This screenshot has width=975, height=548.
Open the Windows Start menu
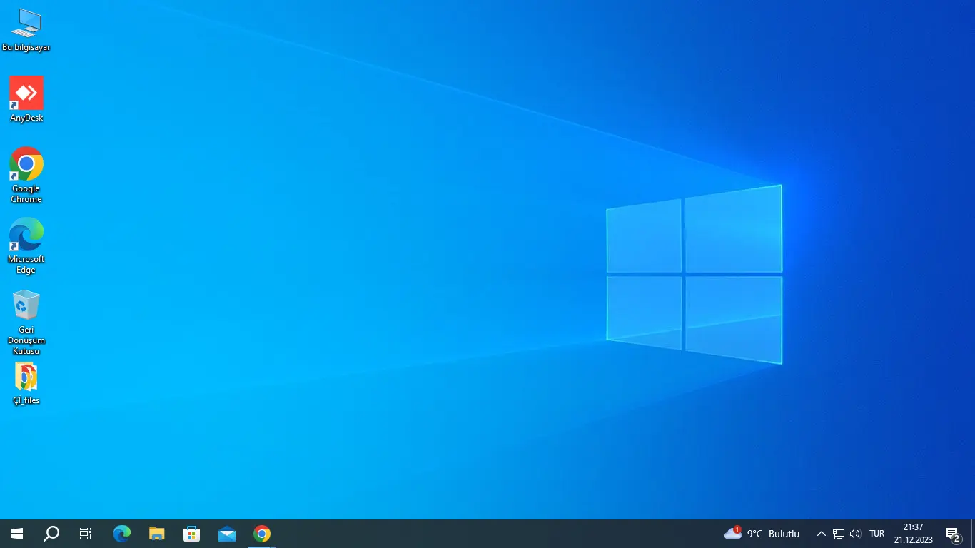[x=17, y=534]
